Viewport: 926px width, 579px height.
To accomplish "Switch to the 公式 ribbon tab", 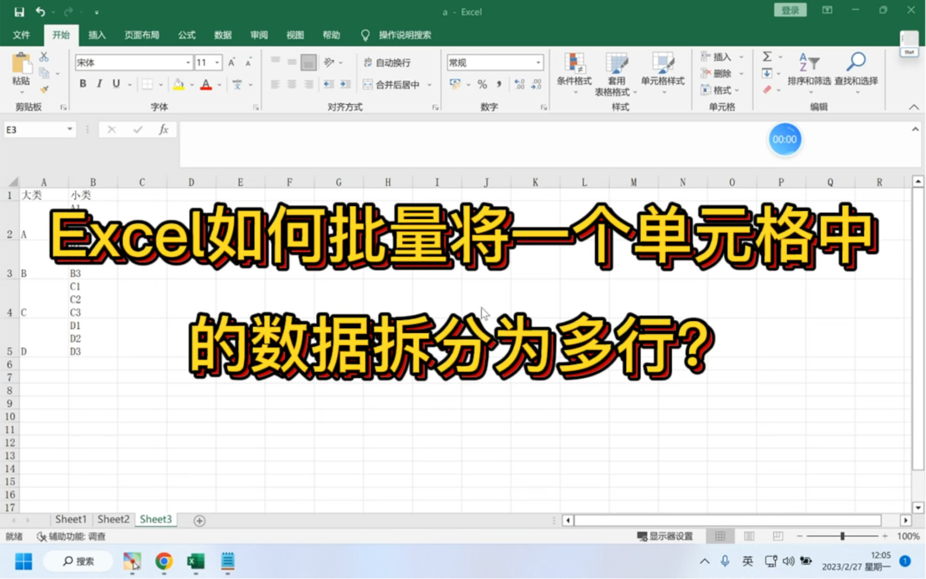I will pos(187,35).
